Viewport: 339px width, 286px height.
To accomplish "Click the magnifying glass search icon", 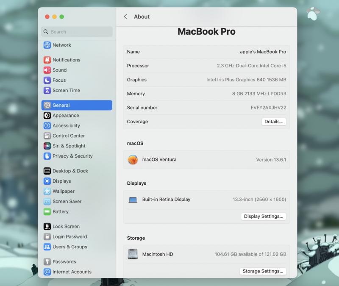I will point(46,32).
